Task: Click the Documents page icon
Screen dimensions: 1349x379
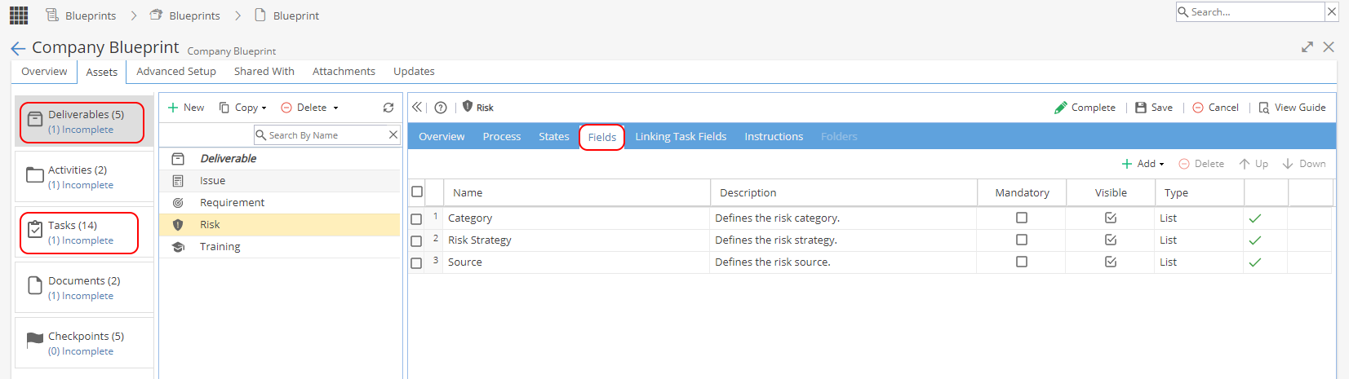Action: click(35, 285)
